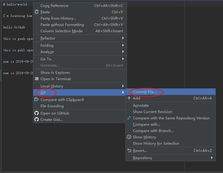The width and height of the screenshot is (223, 173).
Task: Click the 'this is push' line in editor
Action: click(x=18, y=39)
